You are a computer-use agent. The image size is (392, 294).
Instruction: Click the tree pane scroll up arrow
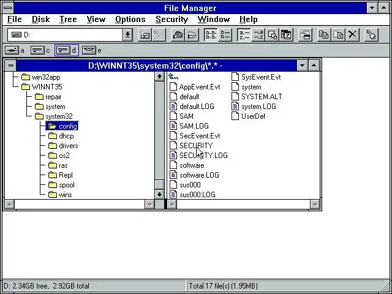159,77
